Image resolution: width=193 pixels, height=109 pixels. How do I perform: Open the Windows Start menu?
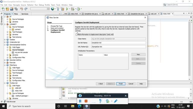(3, 106)
